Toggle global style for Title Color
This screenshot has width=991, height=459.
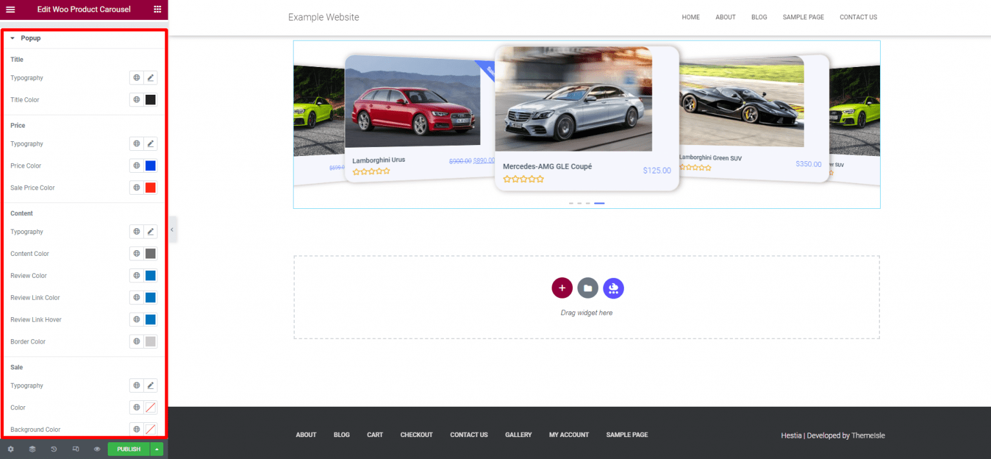pos(135,99)
